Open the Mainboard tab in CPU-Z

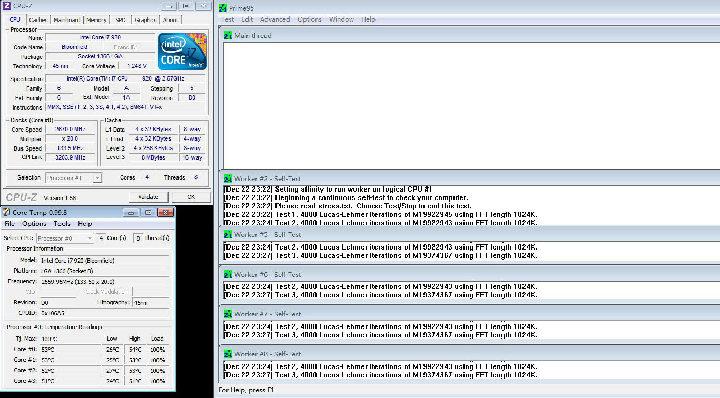(67, 20)
